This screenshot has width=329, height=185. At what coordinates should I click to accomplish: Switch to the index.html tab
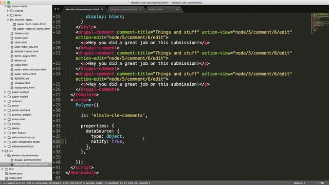coord(155,9)
